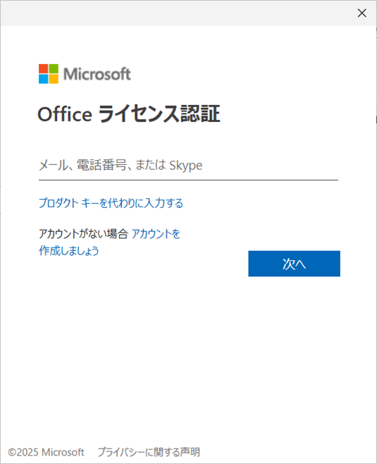Click the アカウントを link text

156,234
